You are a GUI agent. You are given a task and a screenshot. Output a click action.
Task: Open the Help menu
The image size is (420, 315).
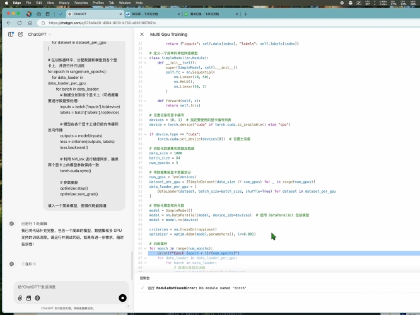click(x=139, y=3)
